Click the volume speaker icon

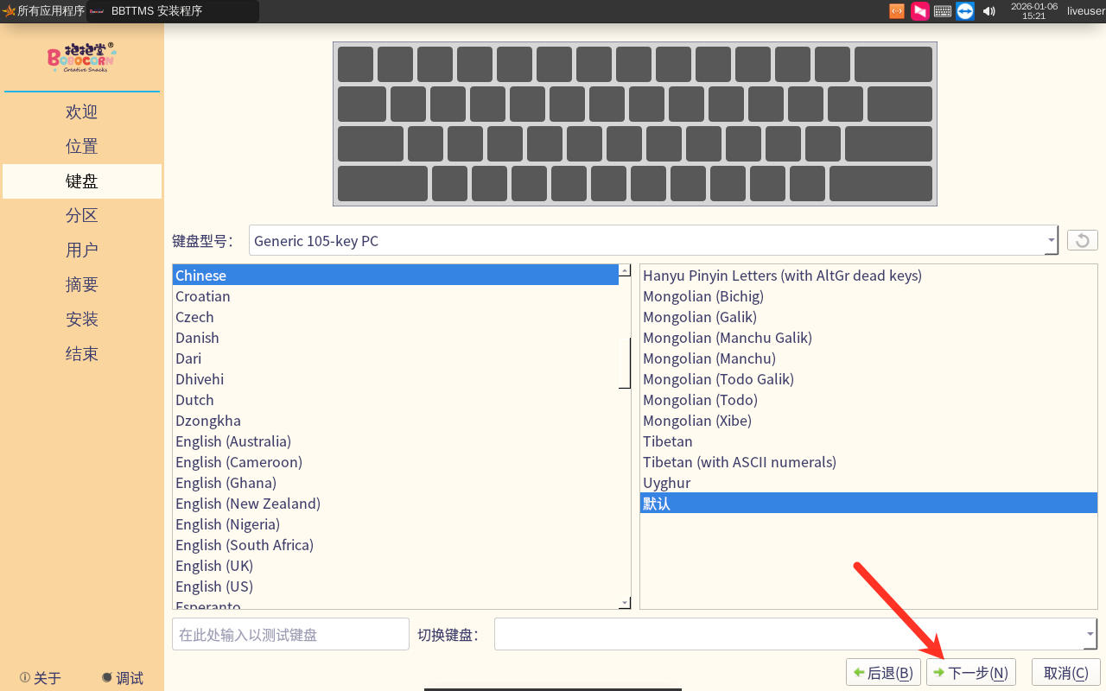pos(989,11)
